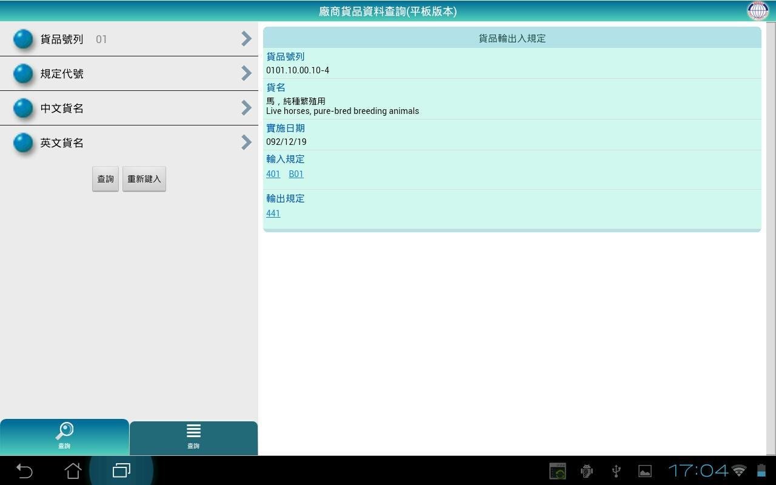Viewport: 776px width, 485px height.
Task: Expand the 英文貨名 row chevron
Action: [x=246, y=142]
